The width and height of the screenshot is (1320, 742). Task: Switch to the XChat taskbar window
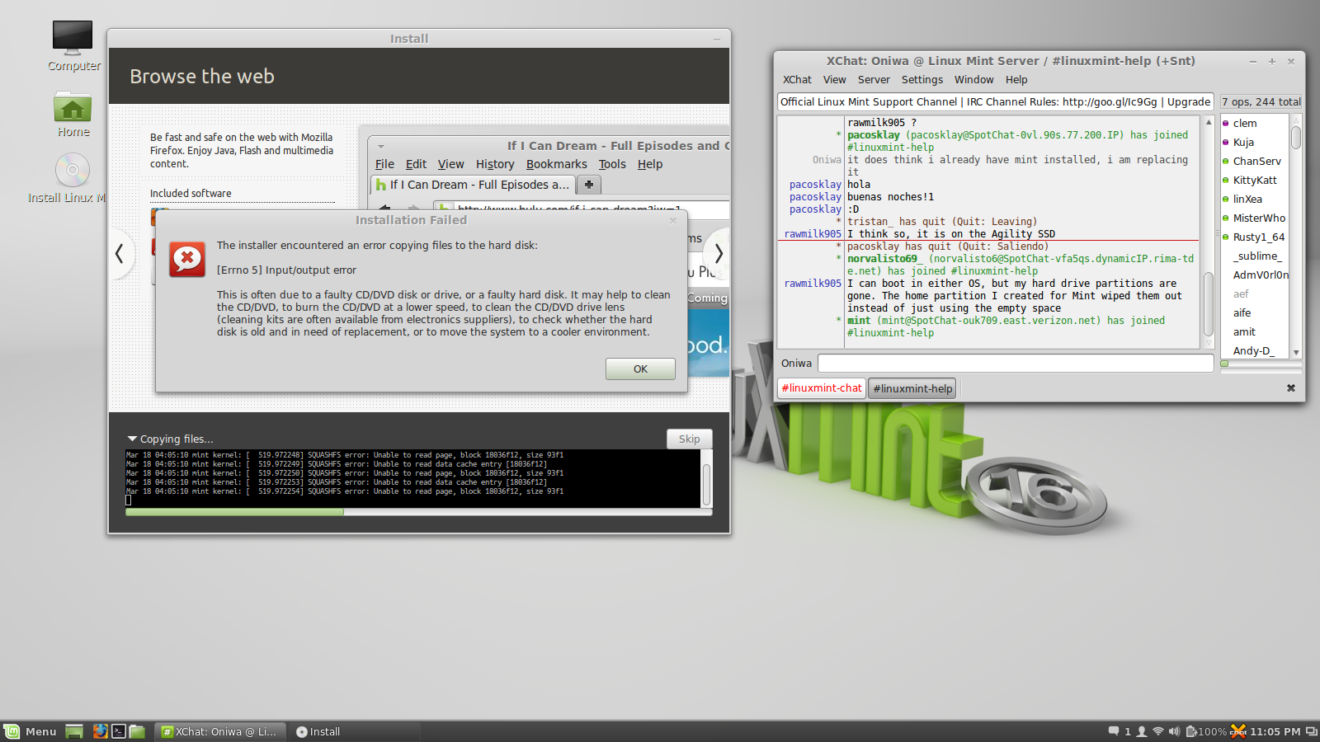pyautogui.click(x=221, y=731)
